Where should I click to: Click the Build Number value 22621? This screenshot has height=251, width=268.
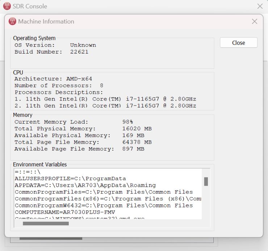79,52
